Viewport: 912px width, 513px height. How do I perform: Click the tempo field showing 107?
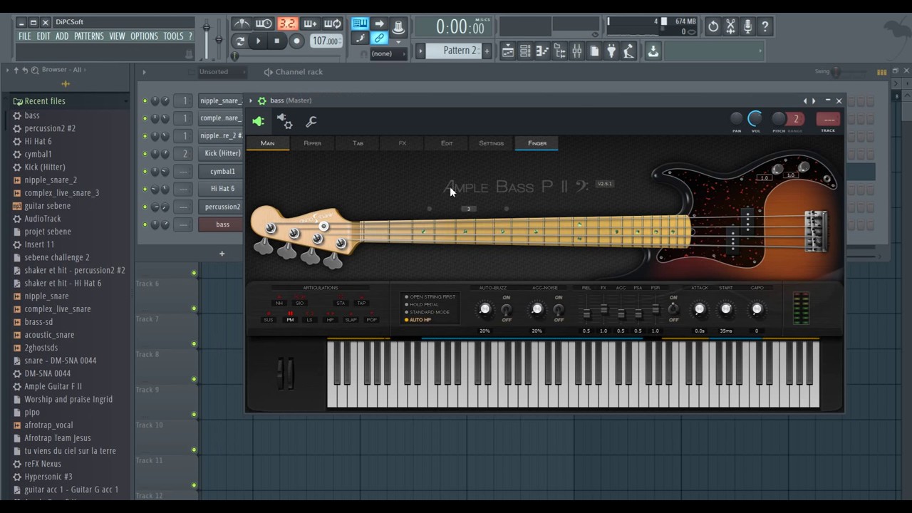point(326,41)
